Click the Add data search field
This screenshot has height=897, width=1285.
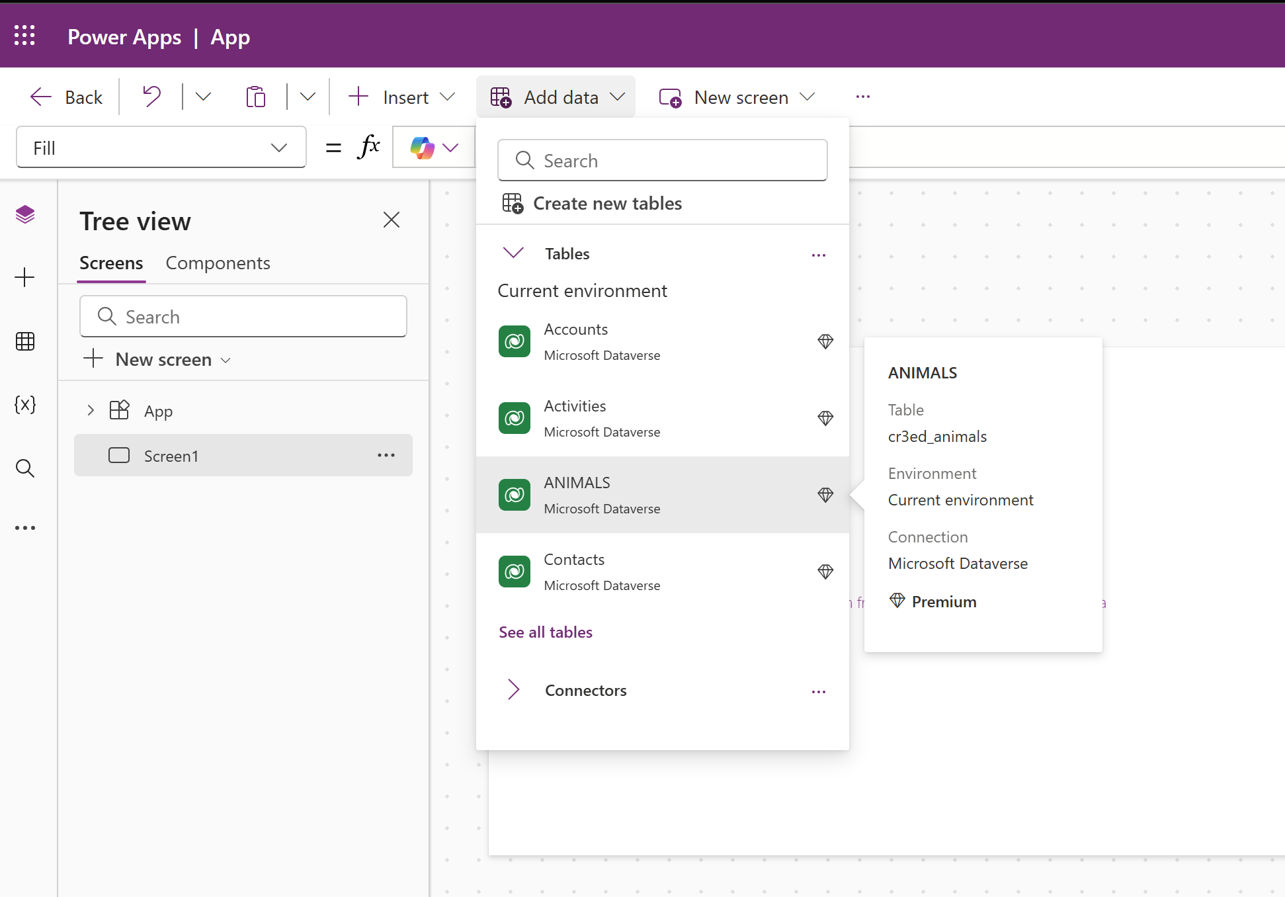point(663,160)
